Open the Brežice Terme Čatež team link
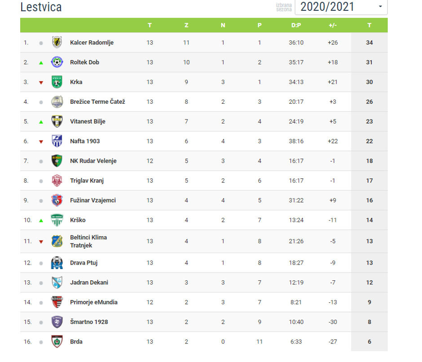Screen dimensions: 422x362 pos(97,102)
